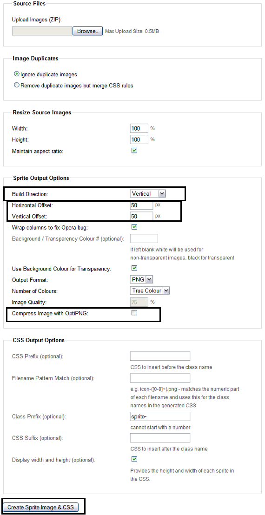Click the CSS Suffix input field

pyautogui.click(x=160, y=438)
